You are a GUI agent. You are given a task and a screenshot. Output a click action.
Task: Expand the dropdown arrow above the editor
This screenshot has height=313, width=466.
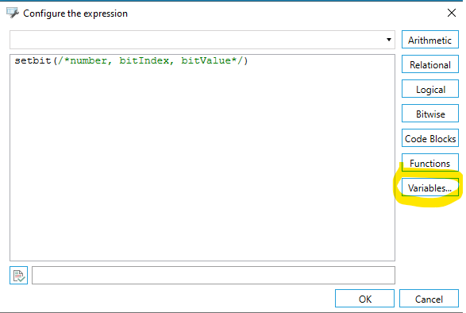point(389,40)
